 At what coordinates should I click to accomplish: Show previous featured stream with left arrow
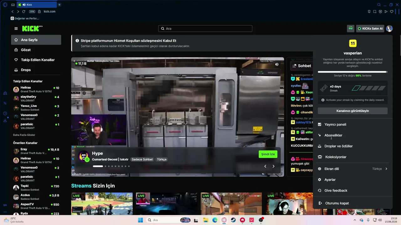[x=265, y=166]
